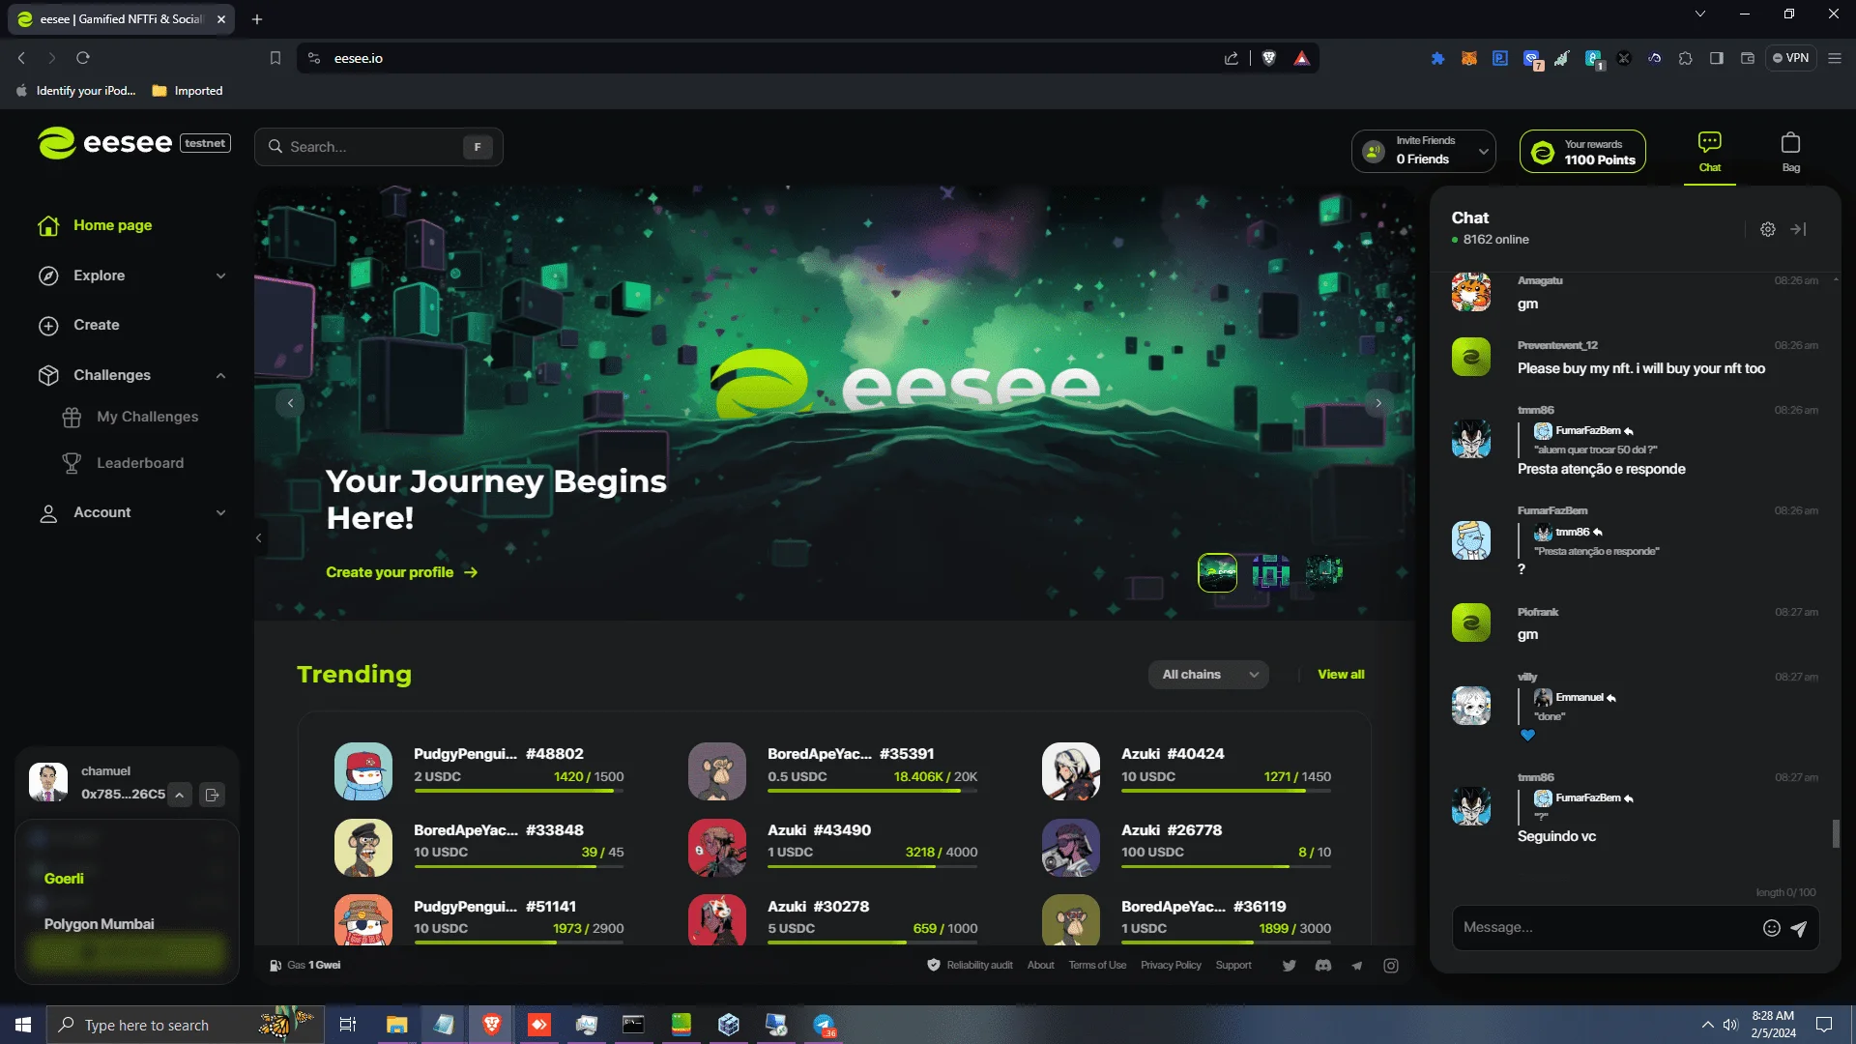Open File Explorer from the taskbar
Image resolution: width=1856 pixels, height=1044 pixels.
click(x=396, y=1025)
